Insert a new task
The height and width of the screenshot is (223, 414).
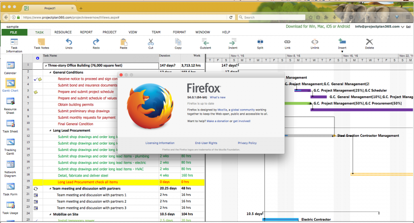click(342, 44)
